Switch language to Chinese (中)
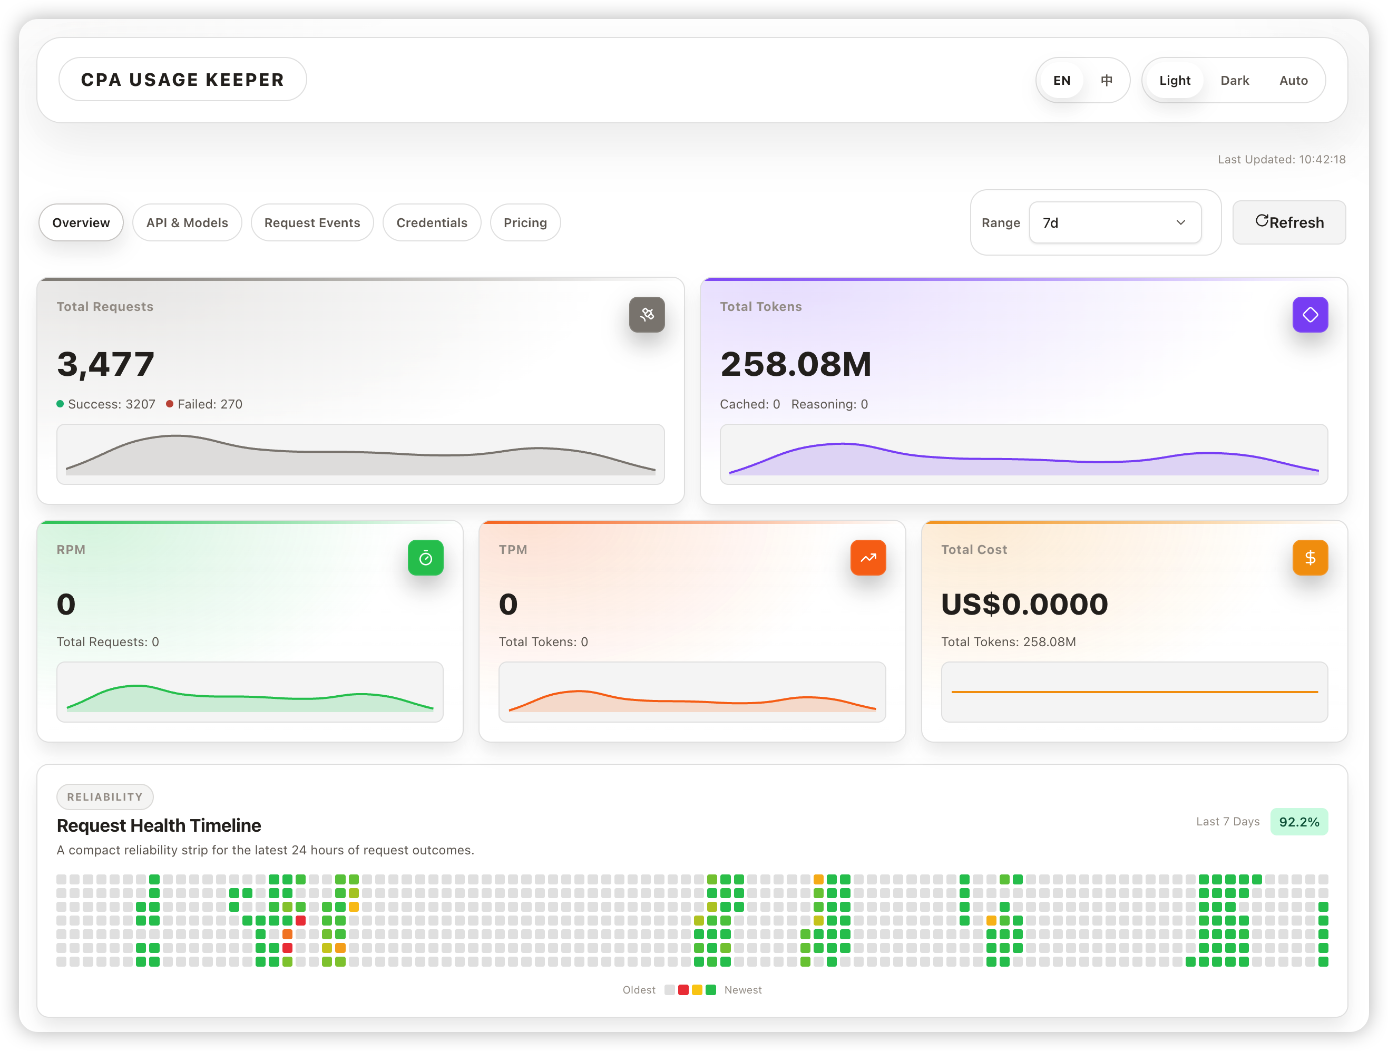The height and width of the screenshot is (1051, 1388). click(x=1106, y=80)
